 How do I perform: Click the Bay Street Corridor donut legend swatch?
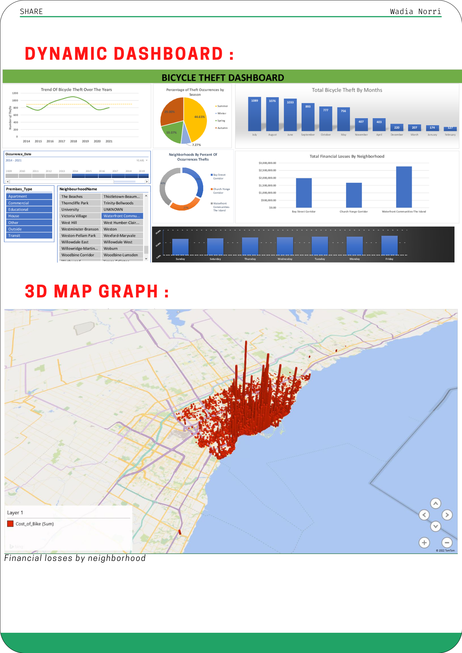tap(212, 175)
